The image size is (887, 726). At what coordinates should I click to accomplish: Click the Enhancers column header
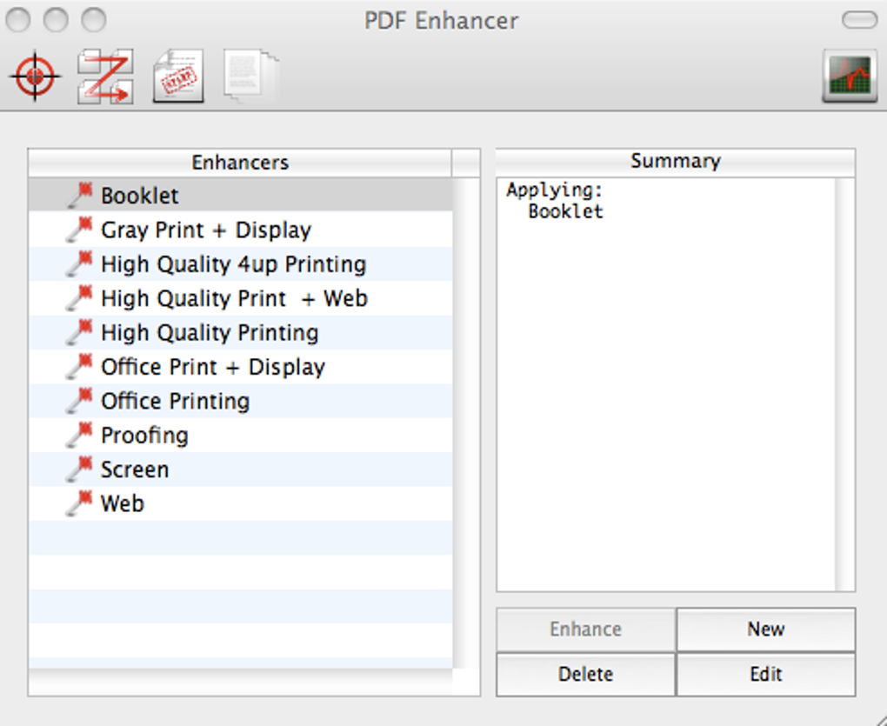pyautogui.click(x=240, y=163)
